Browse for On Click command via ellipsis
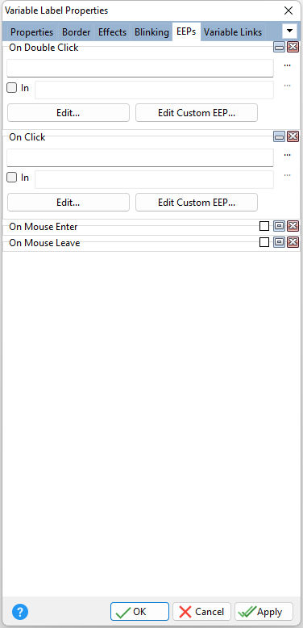303x628 pixels. coord(287,155)
